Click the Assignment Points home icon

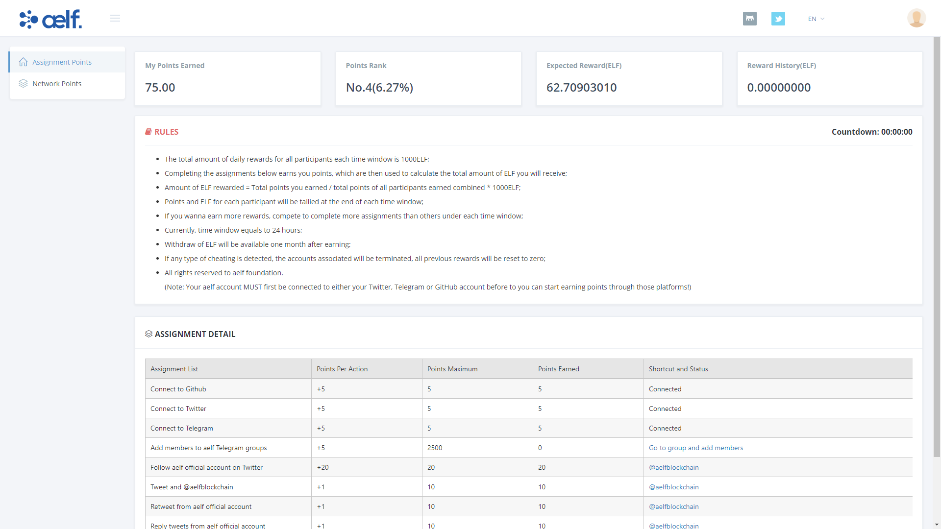(23, 62)
